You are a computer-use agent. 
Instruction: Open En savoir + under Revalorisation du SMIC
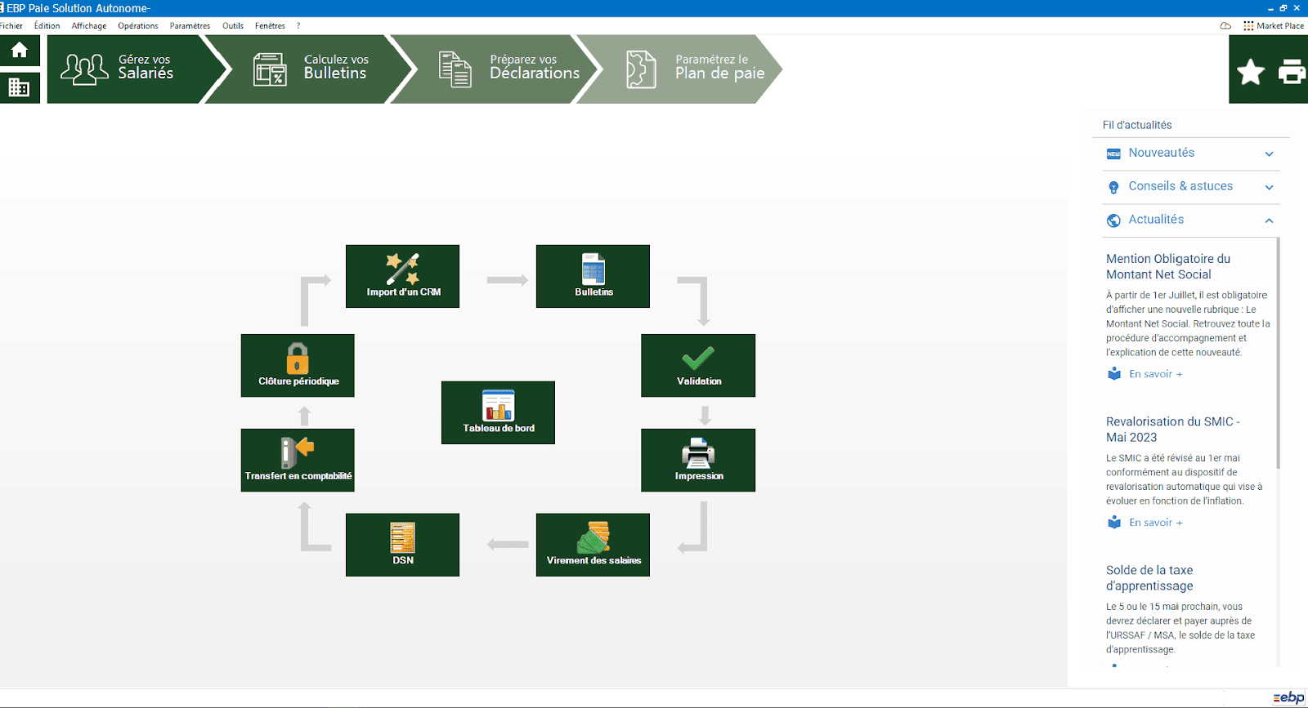click(1156, 523)
